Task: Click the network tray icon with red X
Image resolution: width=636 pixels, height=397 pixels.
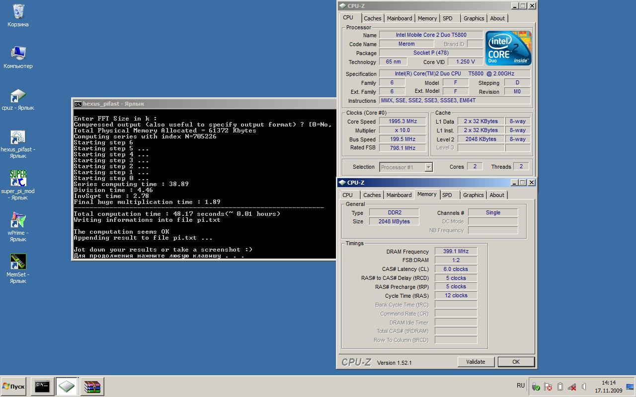Action: [572, 387]
